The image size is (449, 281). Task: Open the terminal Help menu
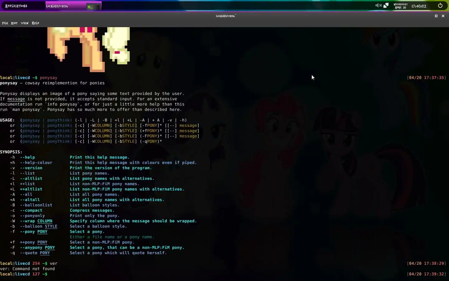click(35, 23)
